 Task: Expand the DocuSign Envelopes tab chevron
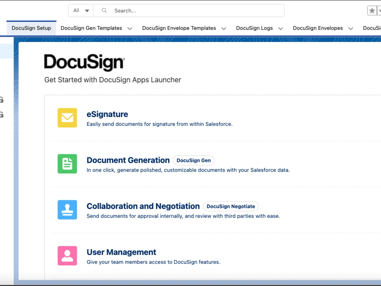click(x=351, y=28)
